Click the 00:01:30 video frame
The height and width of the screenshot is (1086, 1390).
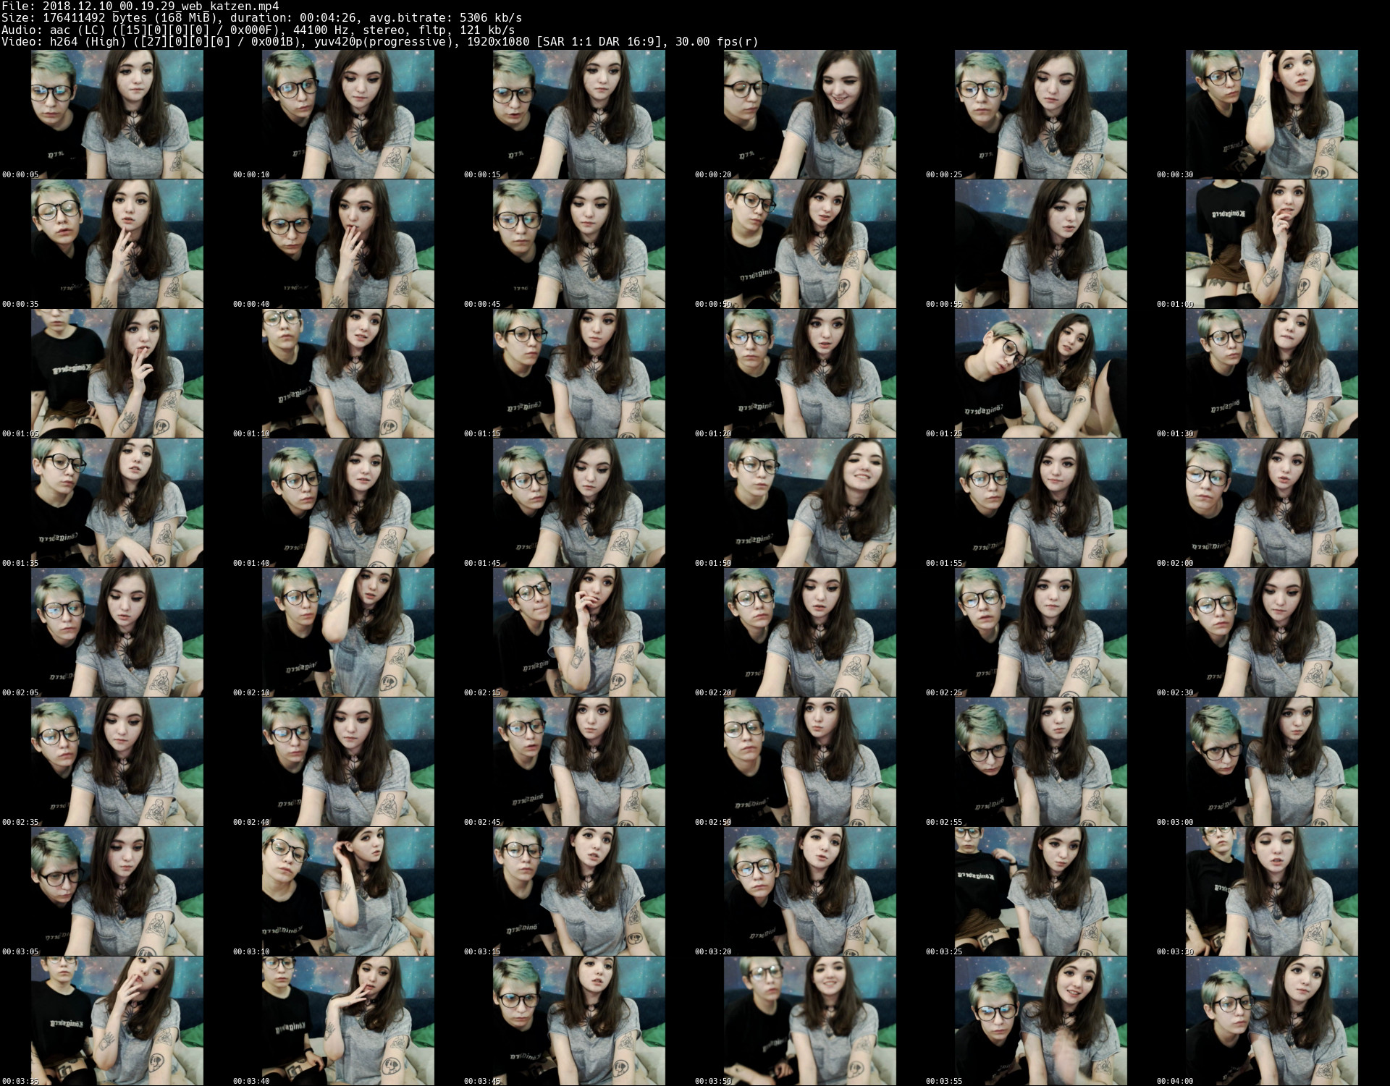click(x=1272, y=373)
